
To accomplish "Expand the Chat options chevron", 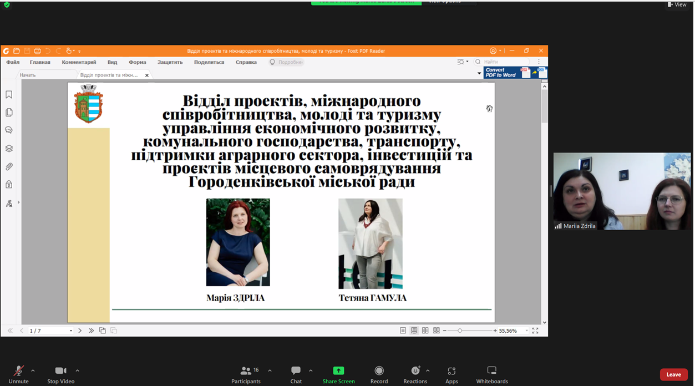I will click(x=310, y=369).
